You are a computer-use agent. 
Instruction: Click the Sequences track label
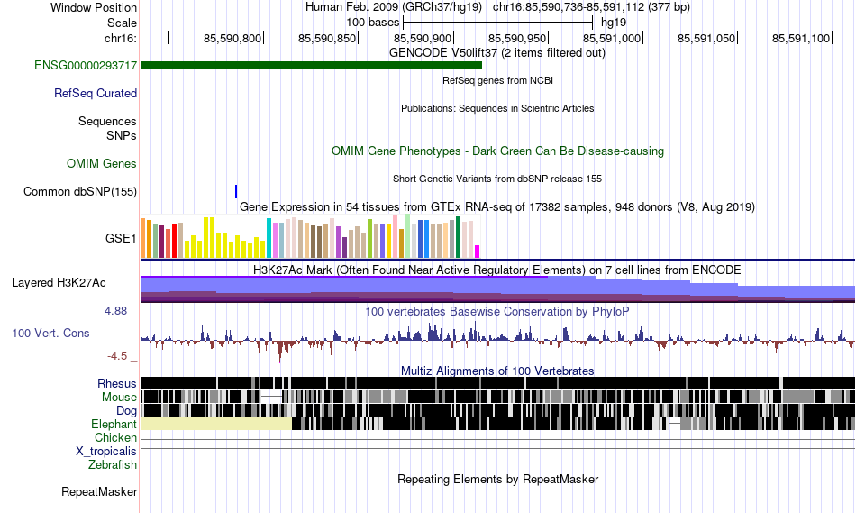point(107,122)
